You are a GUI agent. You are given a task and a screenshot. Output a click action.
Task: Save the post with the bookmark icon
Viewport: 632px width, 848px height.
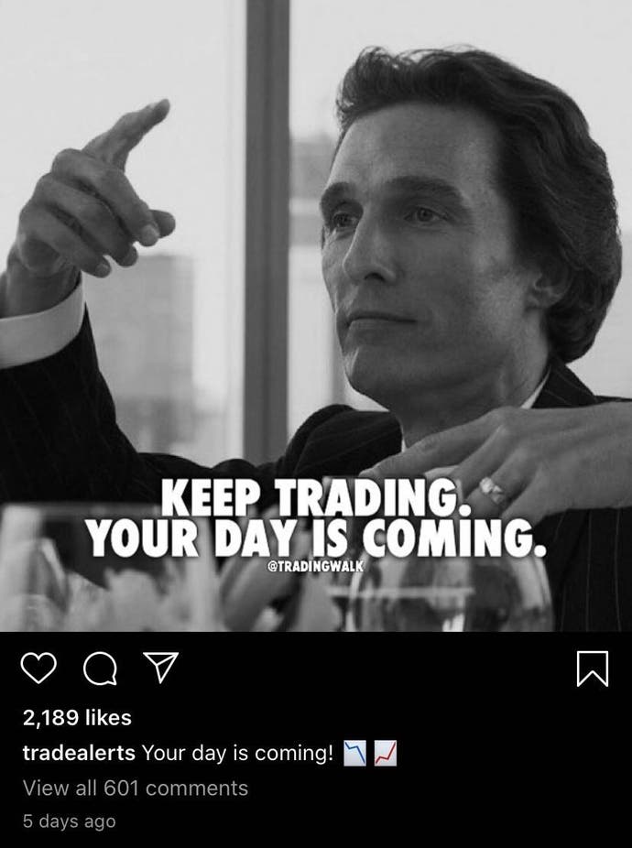pyautogui.click(x=593, y=669)
